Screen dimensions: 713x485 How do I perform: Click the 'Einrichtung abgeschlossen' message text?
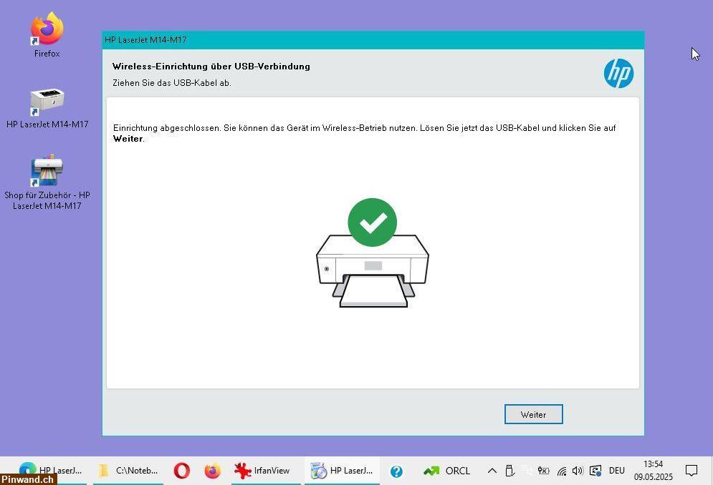click(364, 133)
